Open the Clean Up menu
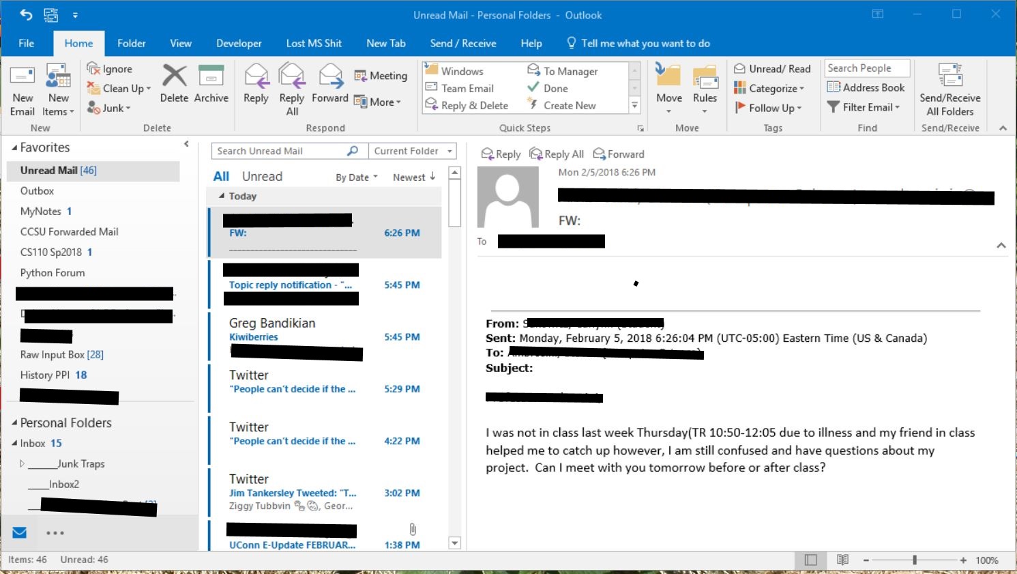This screenshot has height=574, width=1017. [x=119, y=89]
